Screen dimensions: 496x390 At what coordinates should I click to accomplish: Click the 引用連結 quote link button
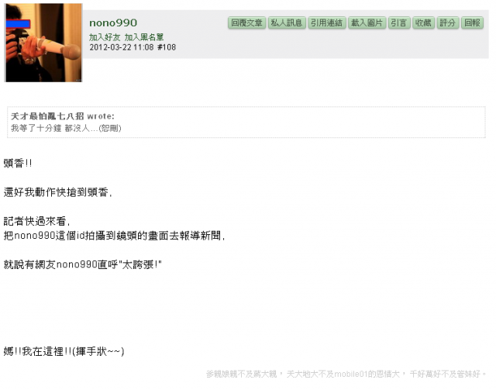pos(327,22)
